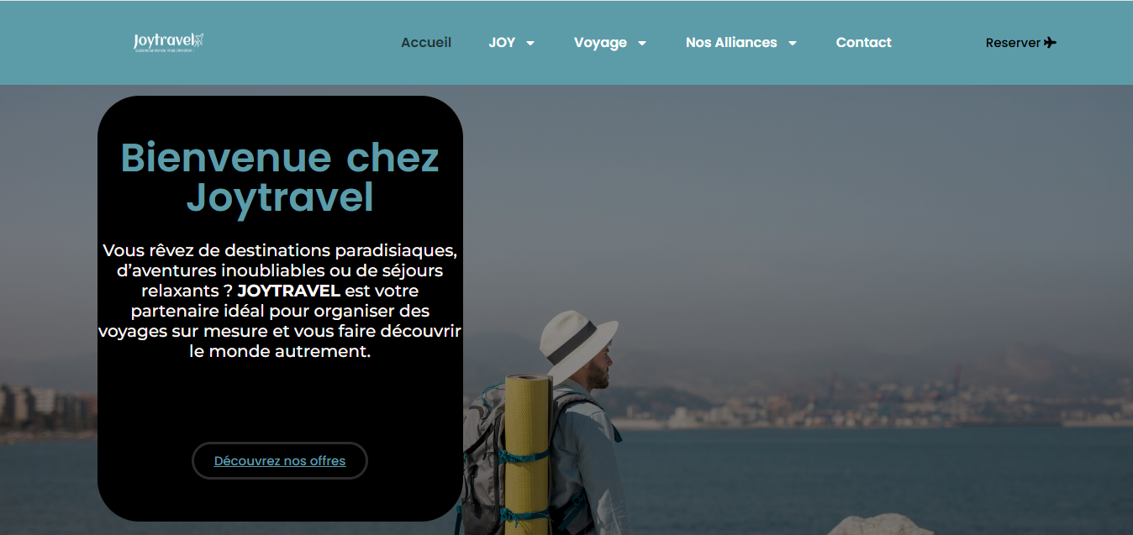Click the Découvrez nos offres button

point(280,460)
